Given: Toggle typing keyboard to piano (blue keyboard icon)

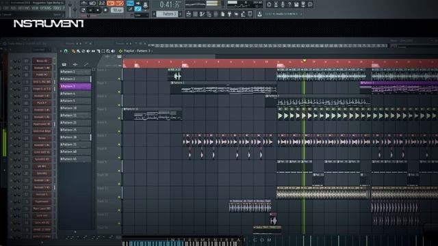Looking at the screenshot, I should coord(130,3).
